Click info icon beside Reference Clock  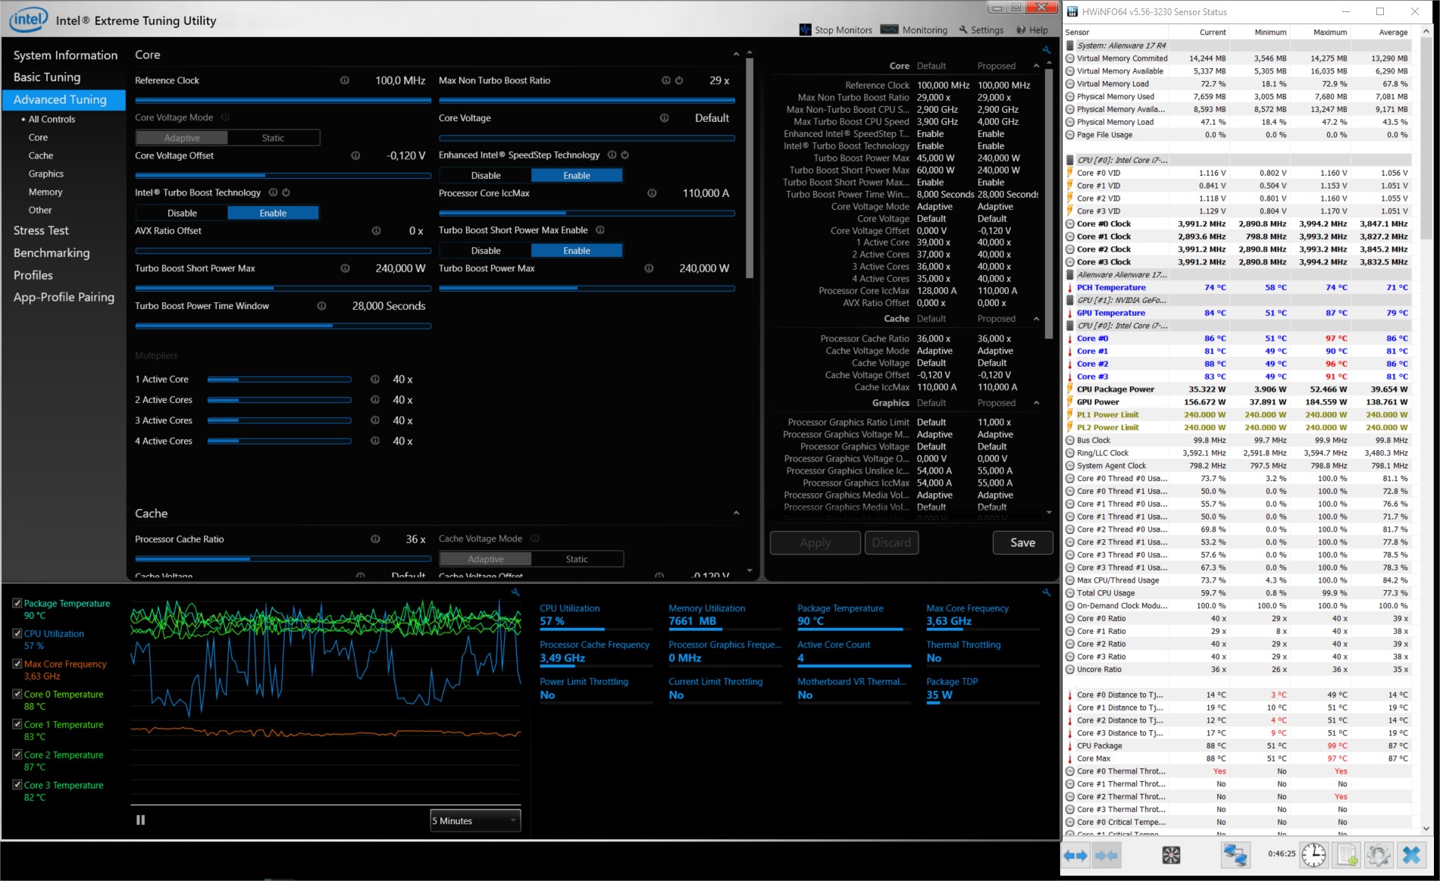[345, 80]
